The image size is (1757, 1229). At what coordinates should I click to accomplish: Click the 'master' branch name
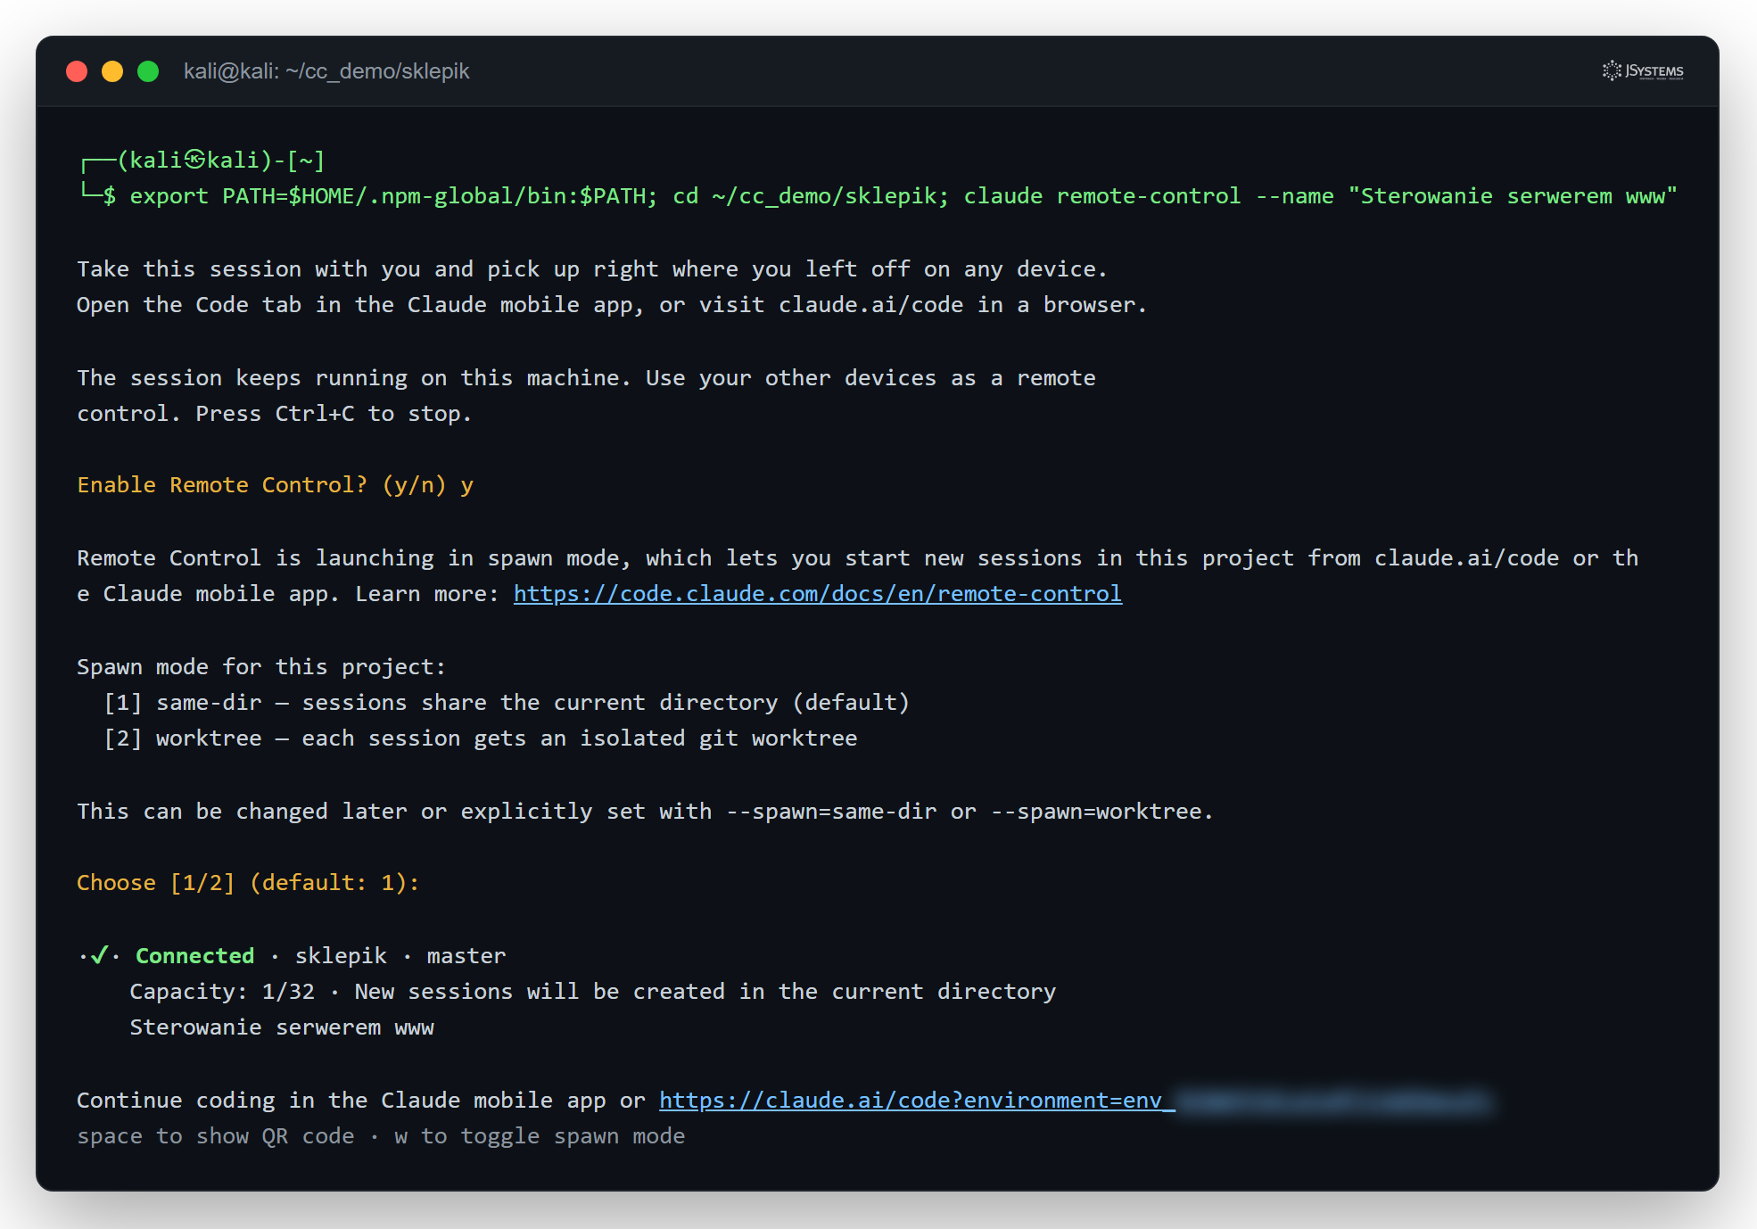click(x=466, y=955)
